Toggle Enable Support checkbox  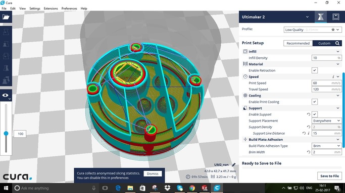tap(314, 114)
